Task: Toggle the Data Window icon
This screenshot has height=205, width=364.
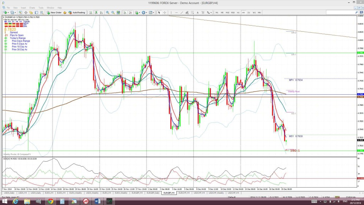Action: [26, 12]
